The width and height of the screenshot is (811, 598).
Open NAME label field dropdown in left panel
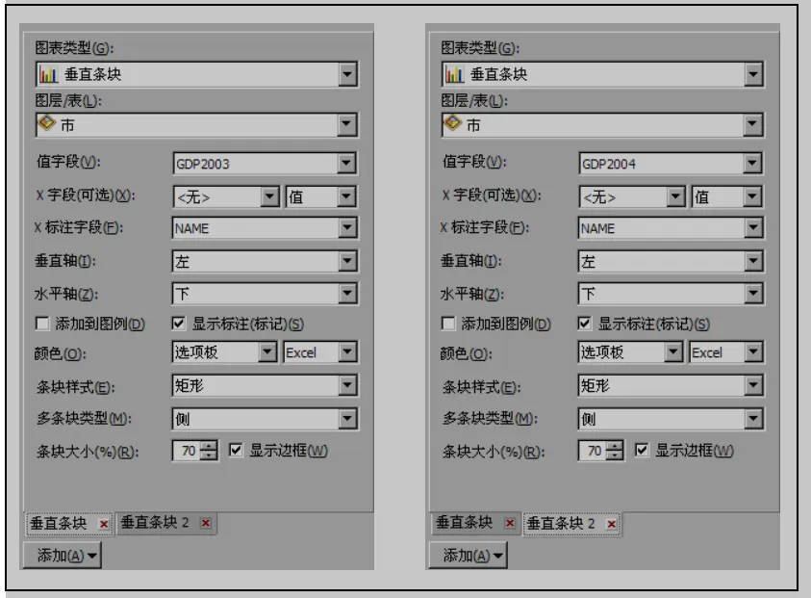coord(347,228)
